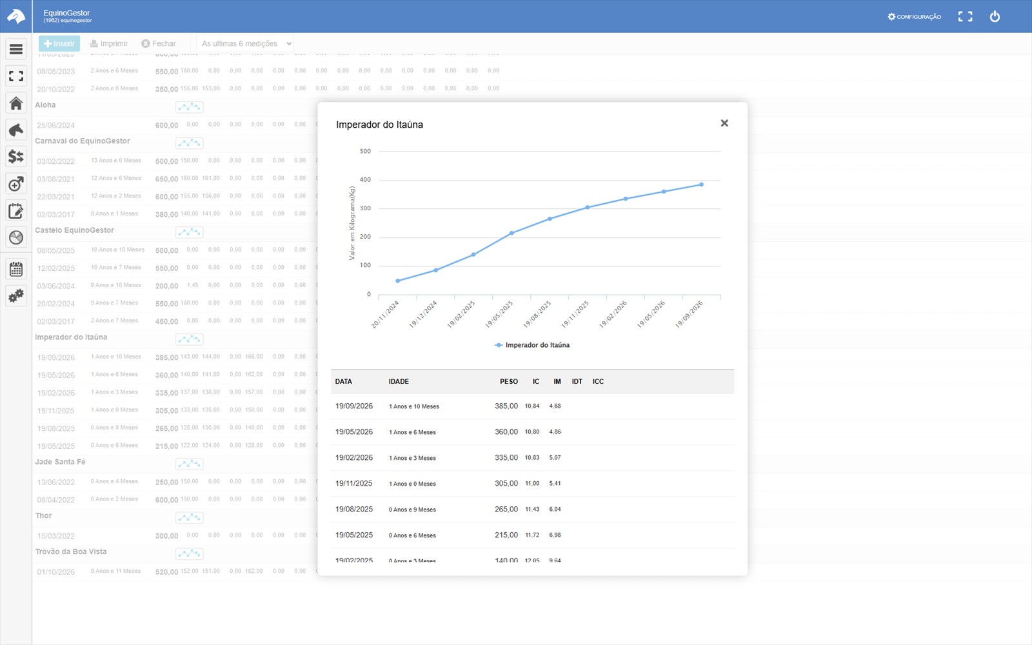The image size is (1032, 645).
Task: Click the 13/06/2022 Jade Santa Fé row
Action: pyautogui.click(x=174, y=482)
